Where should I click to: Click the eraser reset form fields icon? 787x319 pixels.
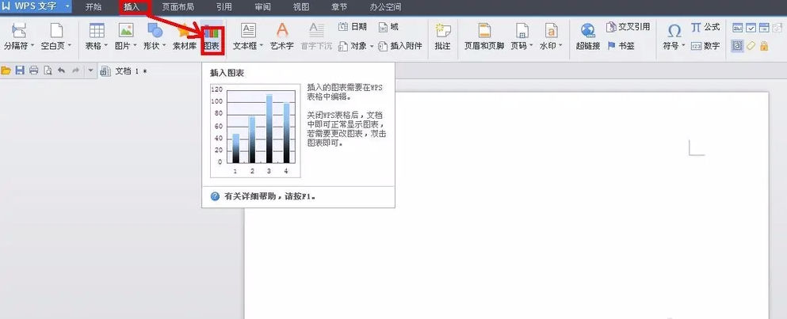(751, 46)
